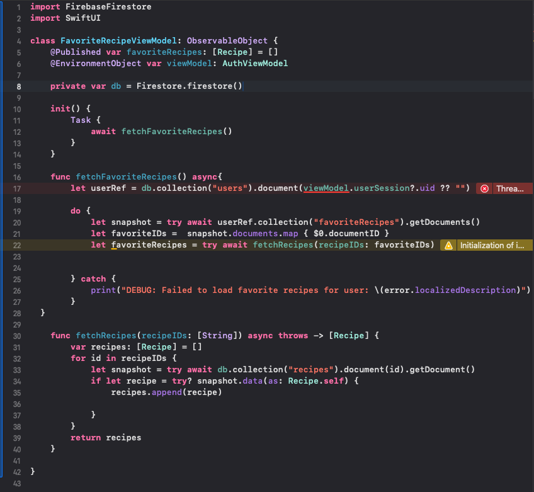Click the 'Task' keyword on line 11
This screenshot has width=534, height=492.
(81, 120)
